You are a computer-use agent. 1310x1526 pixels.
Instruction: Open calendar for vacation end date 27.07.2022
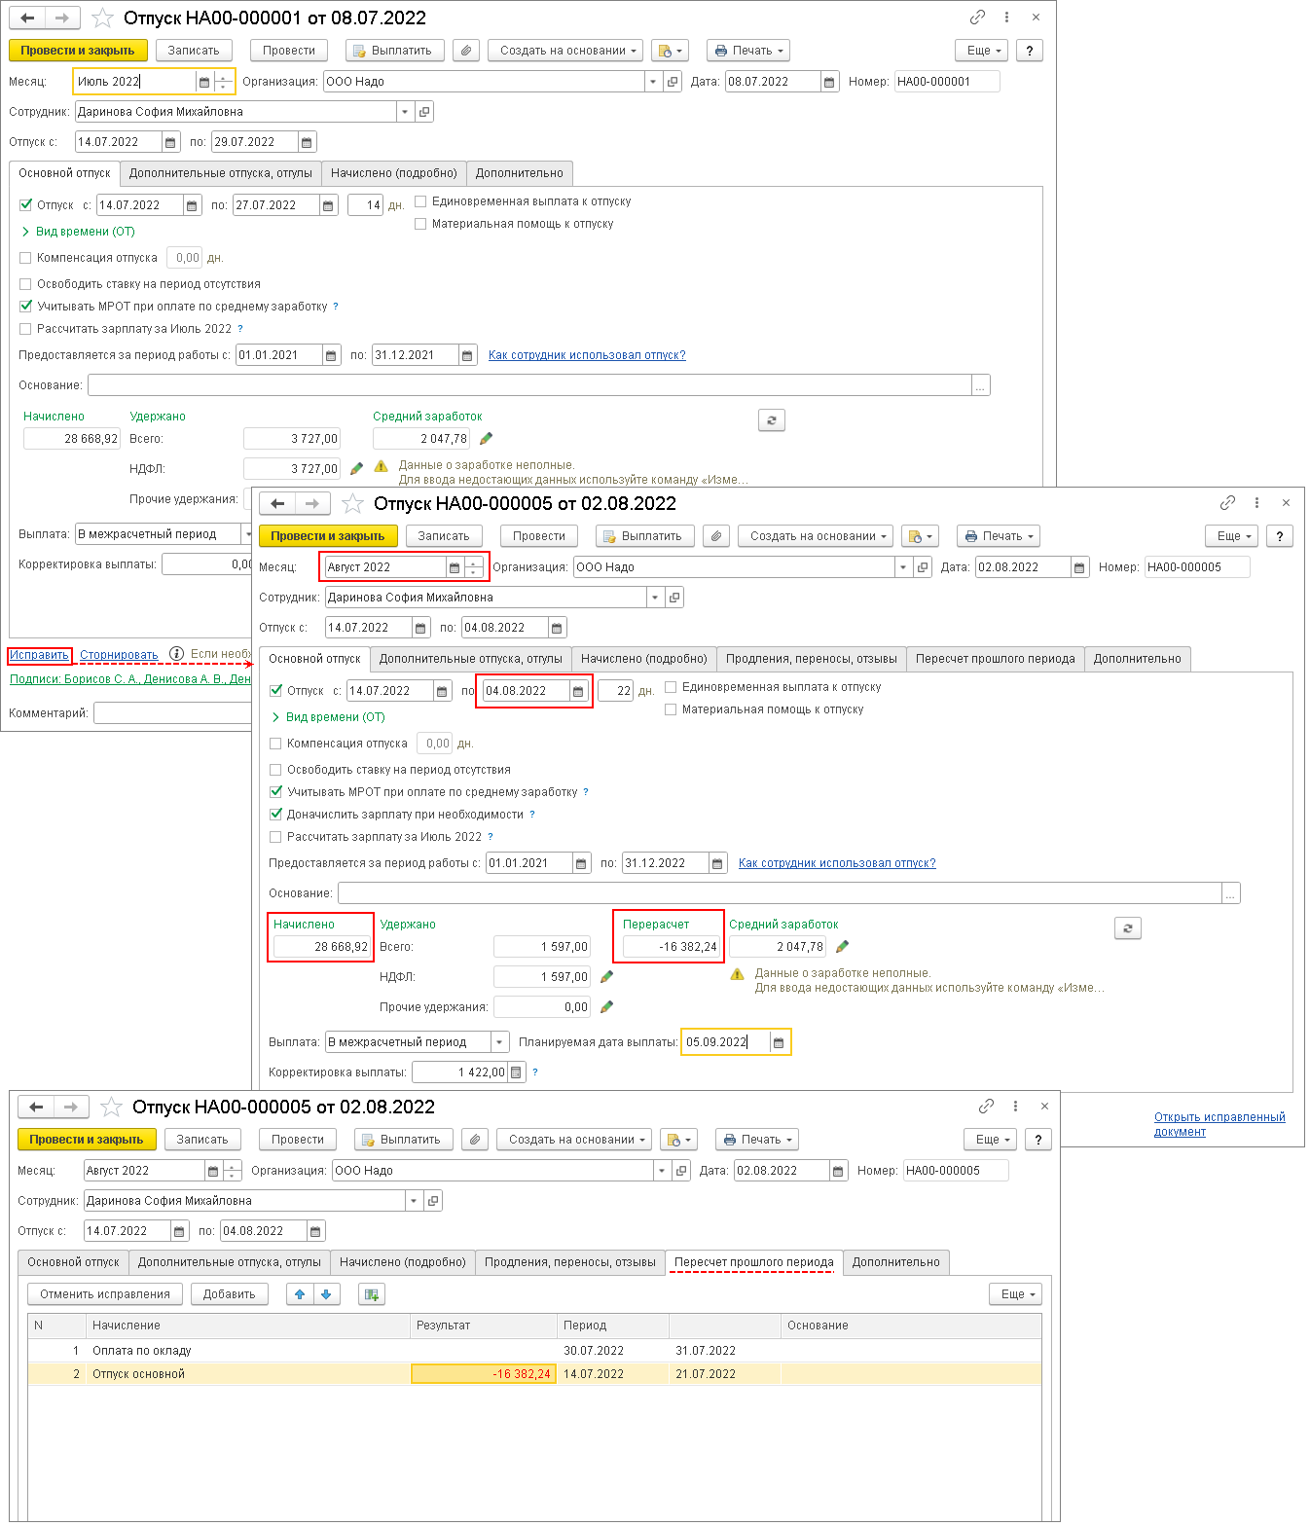coord(328,205)
